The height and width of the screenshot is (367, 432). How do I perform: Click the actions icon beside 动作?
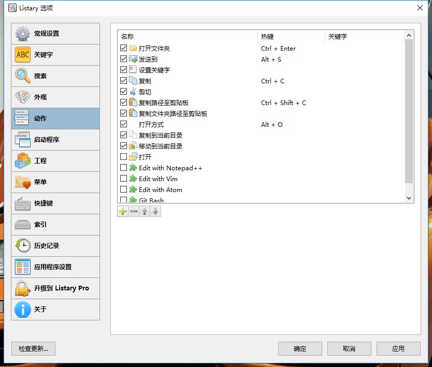[x=22, y=119]
